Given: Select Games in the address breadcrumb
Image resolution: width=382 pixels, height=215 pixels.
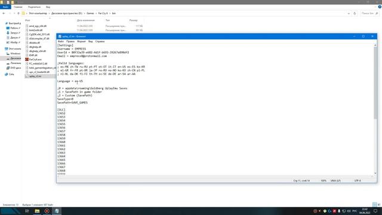Looking at the screenshot, I should (90, 13).
